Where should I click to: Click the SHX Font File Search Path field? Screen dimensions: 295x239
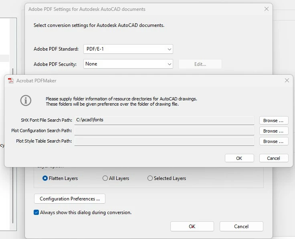coord(164,120)
